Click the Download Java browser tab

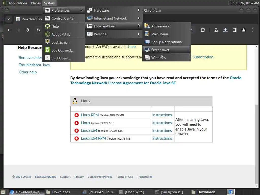pos(29,19)
